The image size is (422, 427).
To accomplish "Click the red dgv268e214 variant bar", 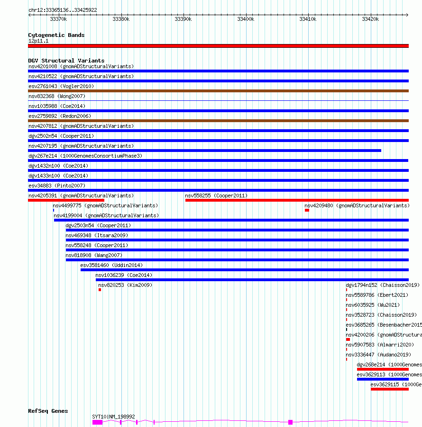I will tap(383, 369).
